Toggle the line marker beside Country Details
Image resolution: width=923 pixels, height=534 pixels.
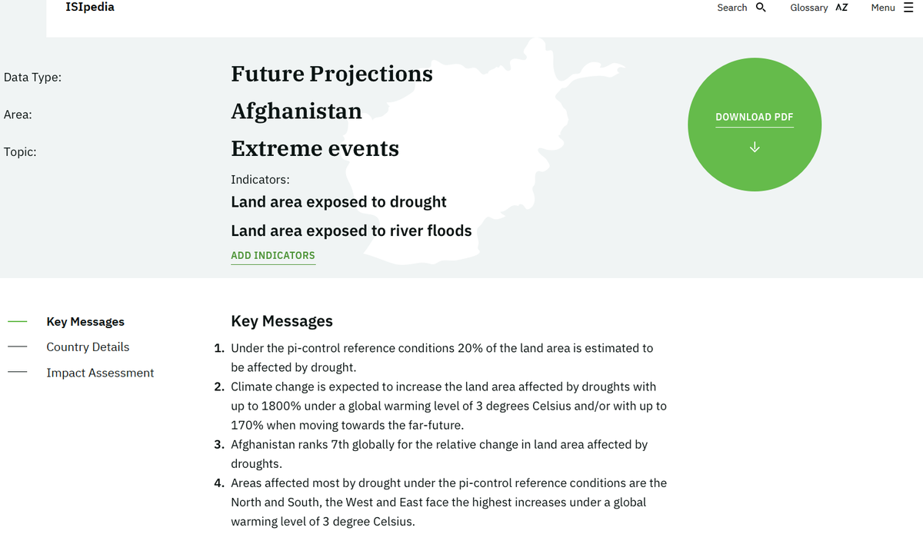pyautogui.click(x=17, y=347)
